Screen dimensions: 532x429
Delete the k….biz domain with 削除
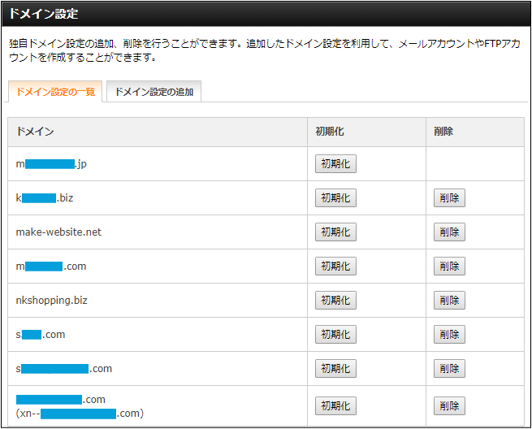(449, 198)
